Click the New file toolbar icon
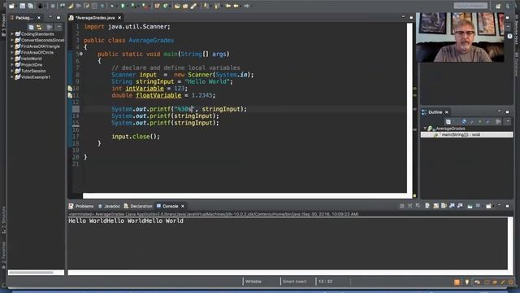Viewport: 520px width, 293px height. point(11,6)
